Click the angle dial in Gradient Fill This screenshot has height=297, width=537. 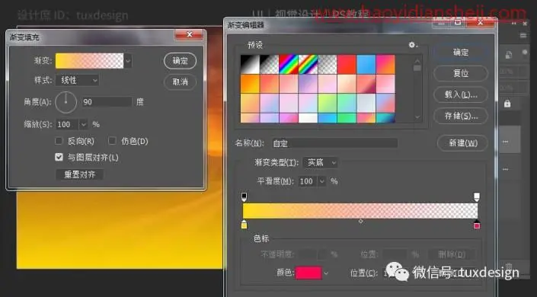[x=66, y=102]
